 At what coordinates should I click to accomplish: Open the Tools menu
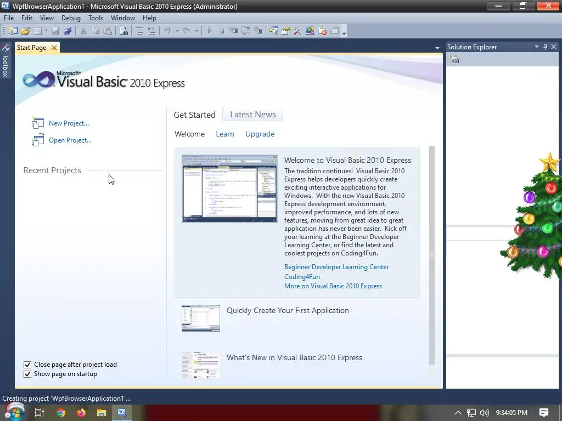95,18
